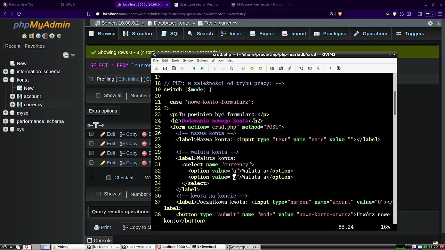This screenshot has height=250, width=445.
Task: Click GVim Undo toolbar arrow
Action: click(x=194, y=68)
